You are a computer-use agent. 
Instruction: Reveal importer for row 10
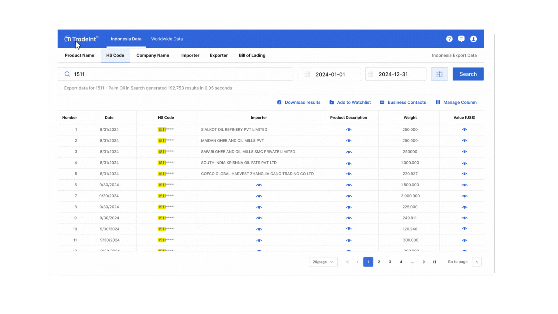tap(259, 229)
